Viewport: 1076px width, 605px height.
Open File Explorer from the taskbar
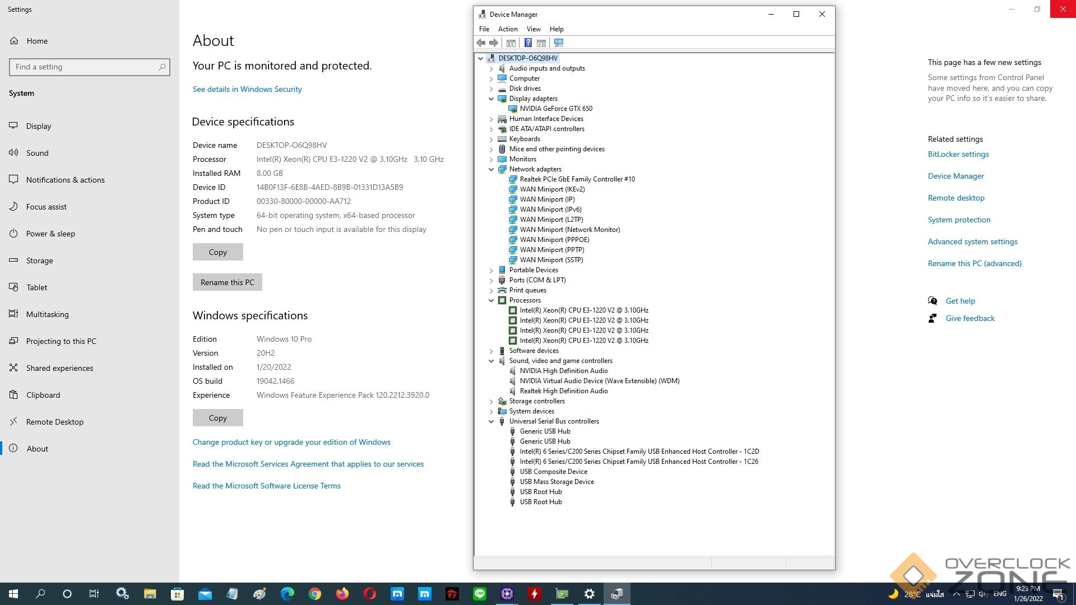[150, 594]
